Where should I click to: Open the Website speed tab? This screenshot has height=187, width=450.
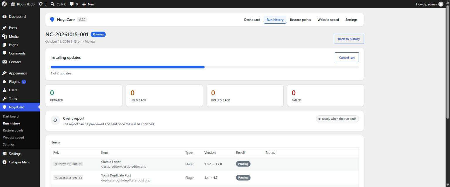coord(328,20)
